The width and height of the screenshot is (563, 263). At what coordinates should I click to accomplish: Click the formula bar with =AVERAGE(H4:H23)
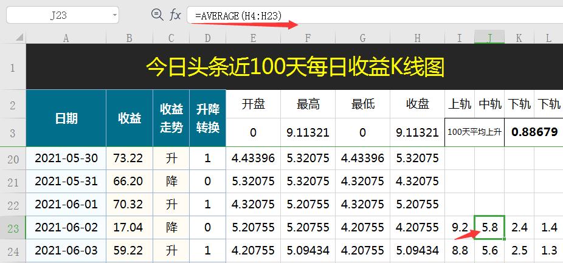375,15
